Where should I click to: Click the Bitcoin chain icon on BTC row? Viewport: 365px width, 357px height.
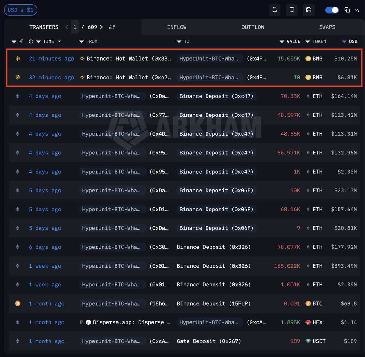(x=18, y=303)
